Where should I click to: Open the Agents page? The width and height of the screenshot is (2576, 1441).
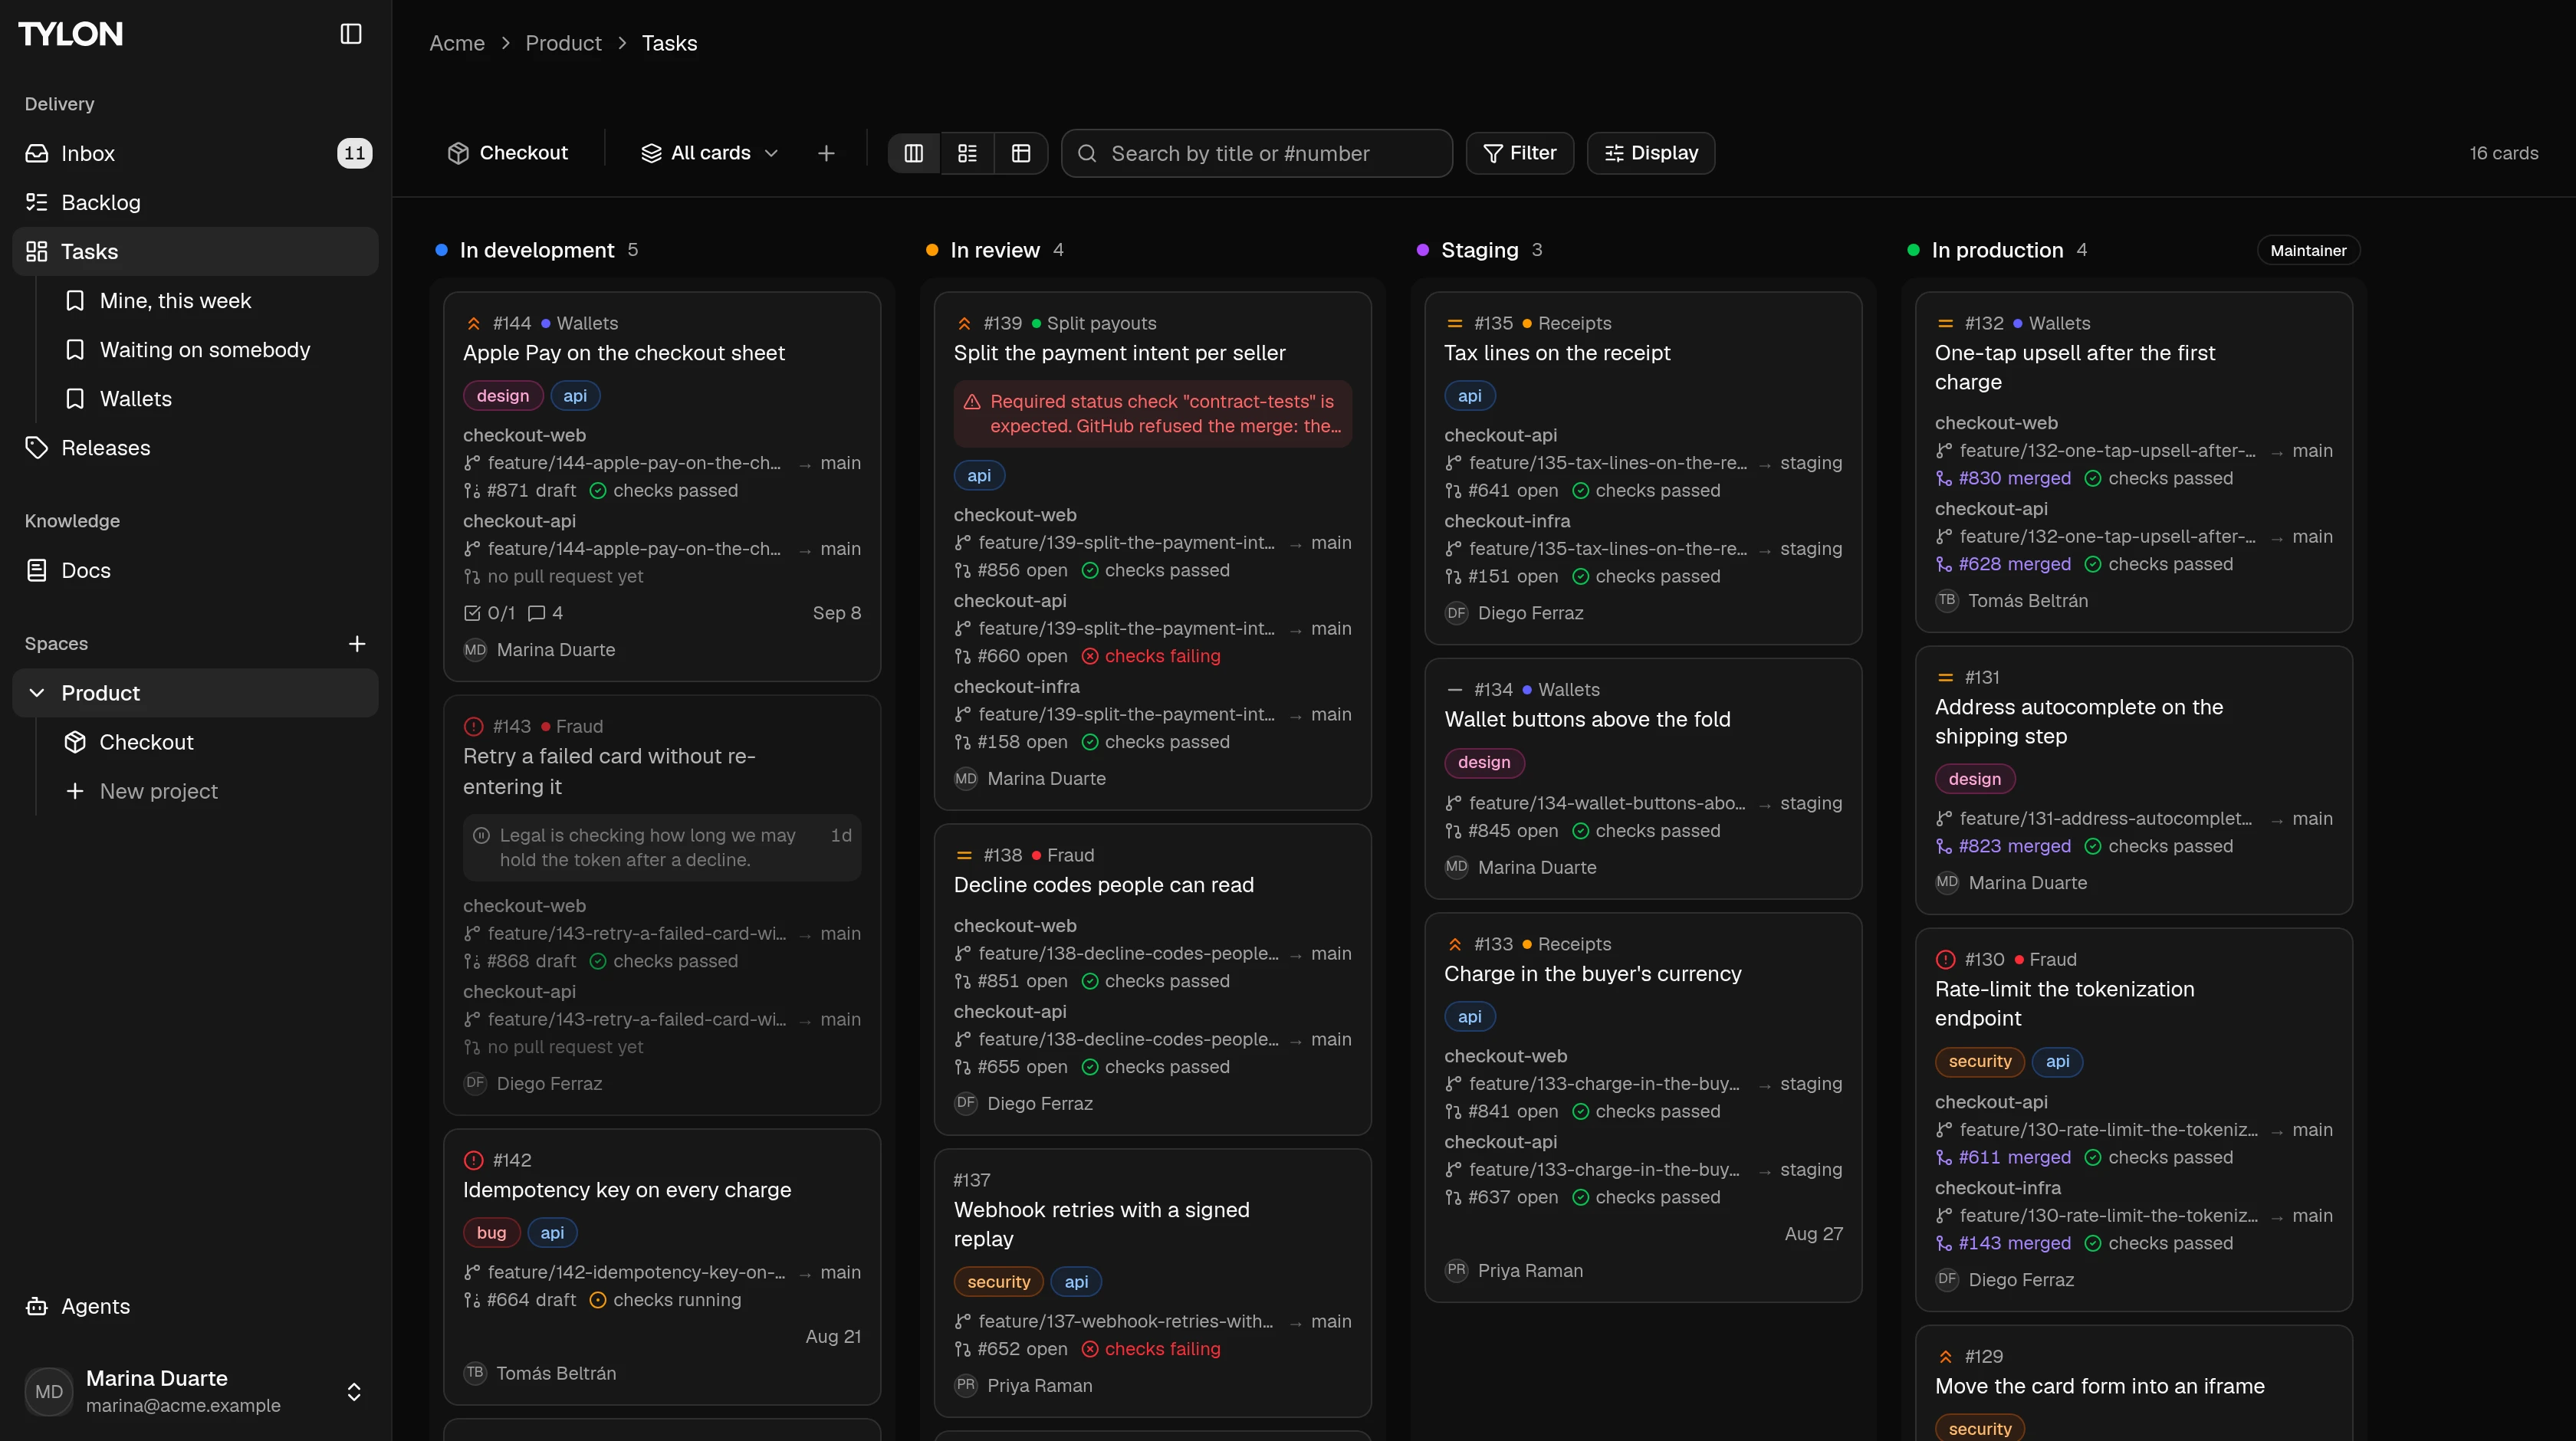195,1306
